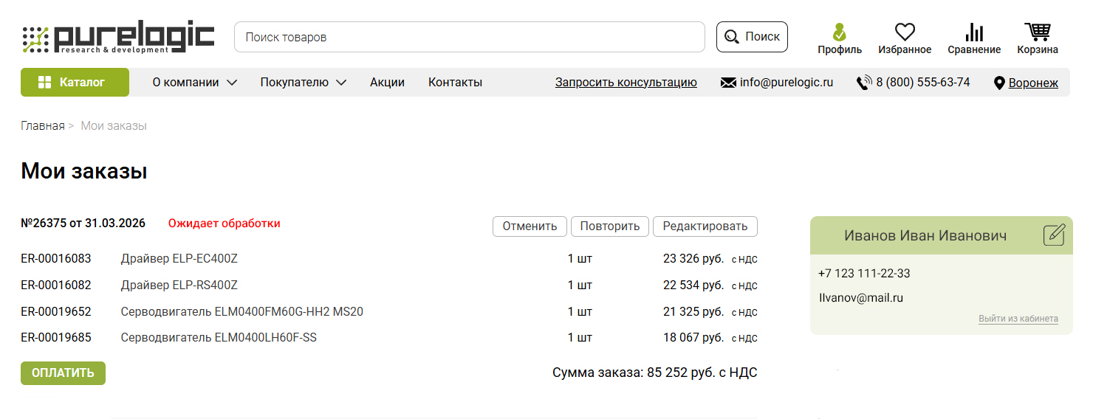Click Повторить order button
The width and height of the screenshot is (1093, 419).
pos(610,226)
